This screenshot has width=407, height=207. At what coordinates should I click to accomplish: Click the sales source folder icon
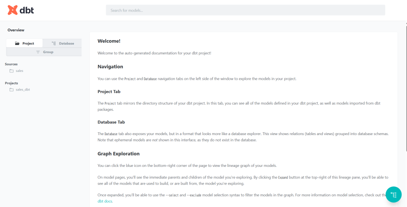12,71
